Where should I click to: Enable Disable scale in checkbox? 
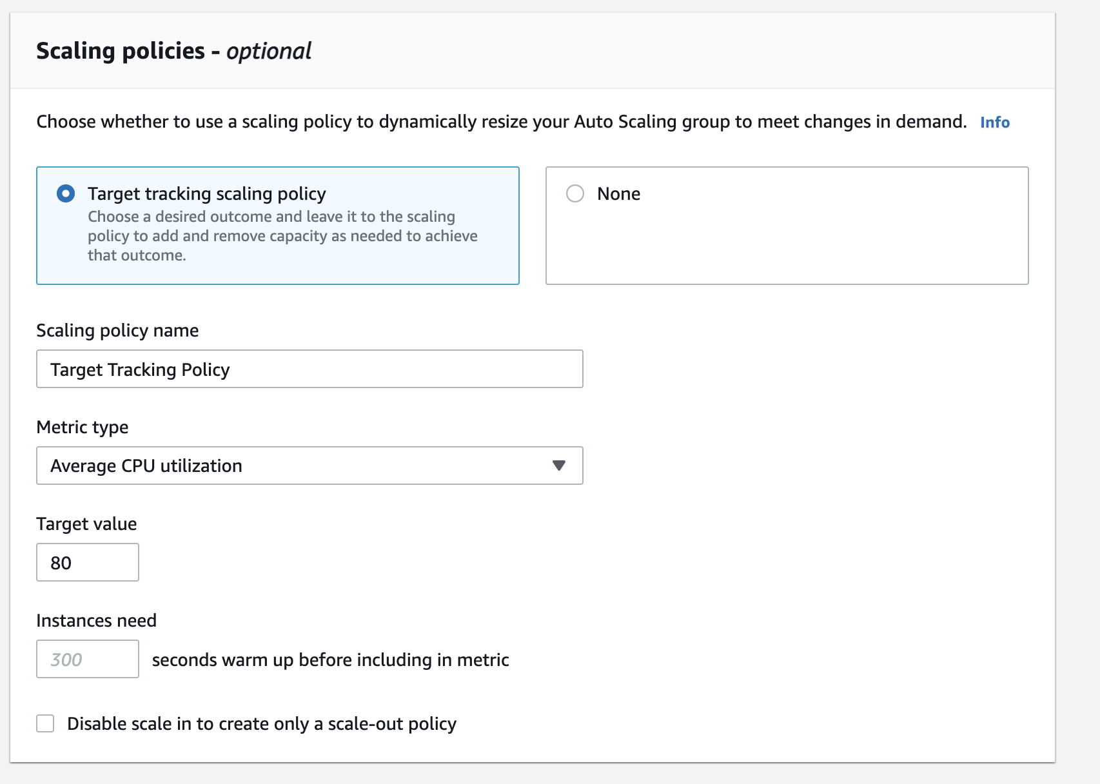click(45, 723)
